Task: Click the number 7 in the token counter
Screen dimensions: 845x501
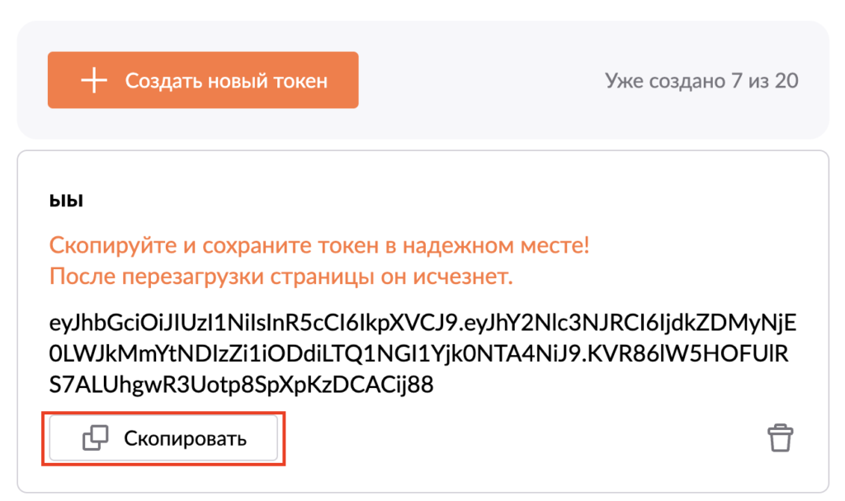Action: 736,81
